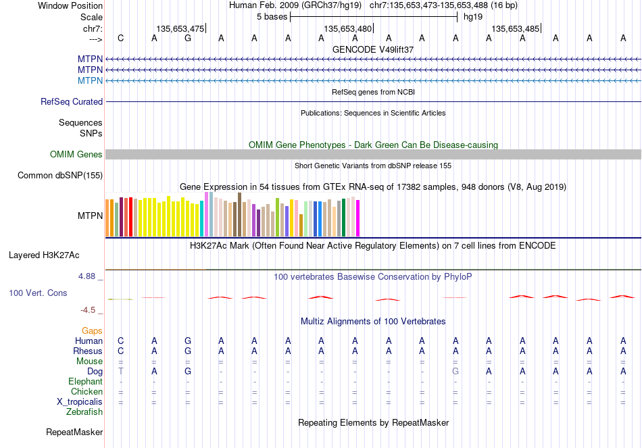Click the magenta bar in GTEx chart

358,218
